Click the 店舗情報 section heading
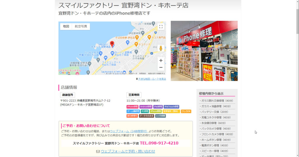This screenshot has height=157, width=299. coord(69,88)
